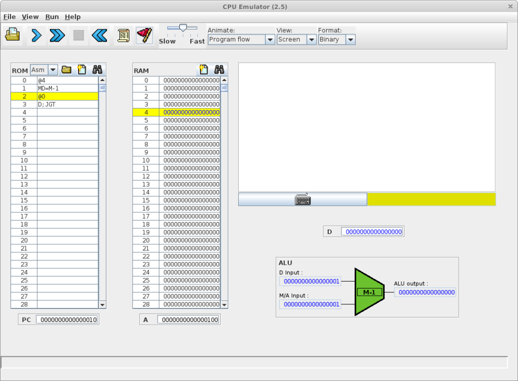The height and width of the screenshot is (381, 518).
Task: Click the RAM scrollbar down arrow
Action: coord(225,305)
